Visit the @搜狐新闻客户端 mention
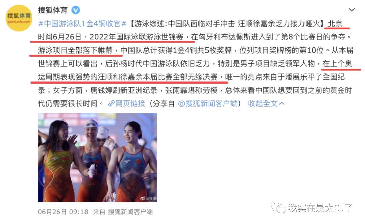The image size is (365, 224). pos(208,103)
